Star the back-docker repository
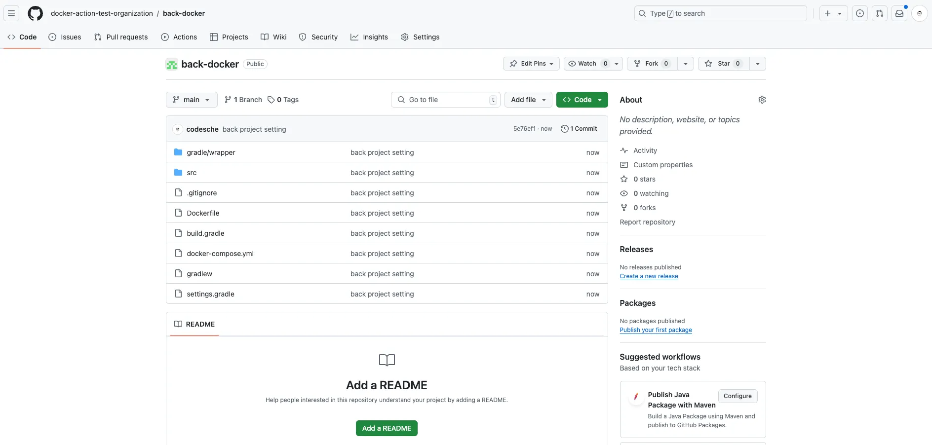 724,64
